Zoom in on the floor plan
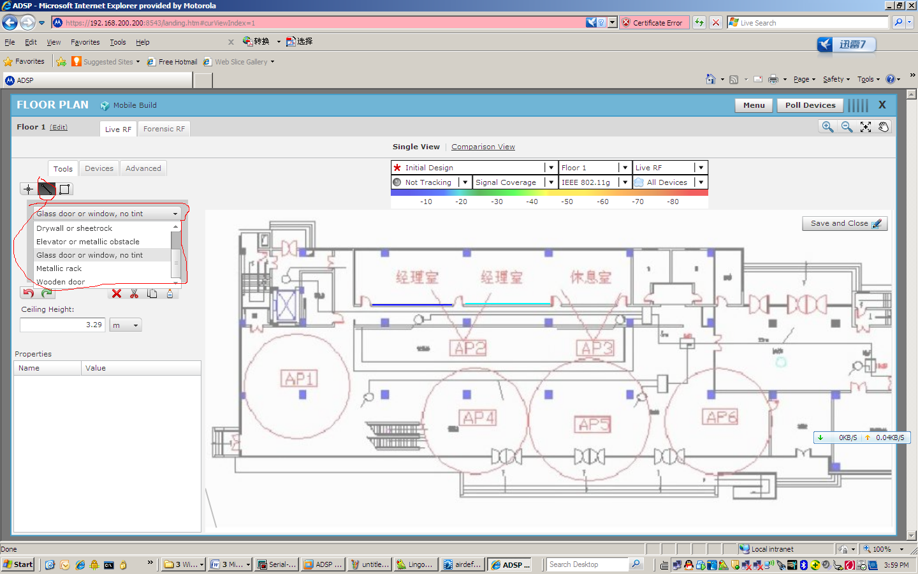918x574 pixels. point(827,127)
